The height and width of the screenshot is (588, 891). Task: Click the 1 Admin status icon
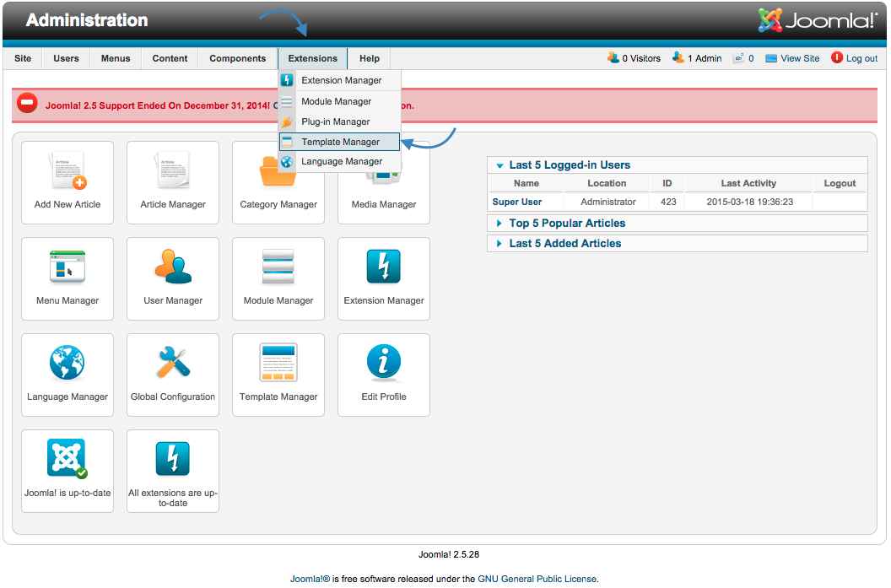678,57
